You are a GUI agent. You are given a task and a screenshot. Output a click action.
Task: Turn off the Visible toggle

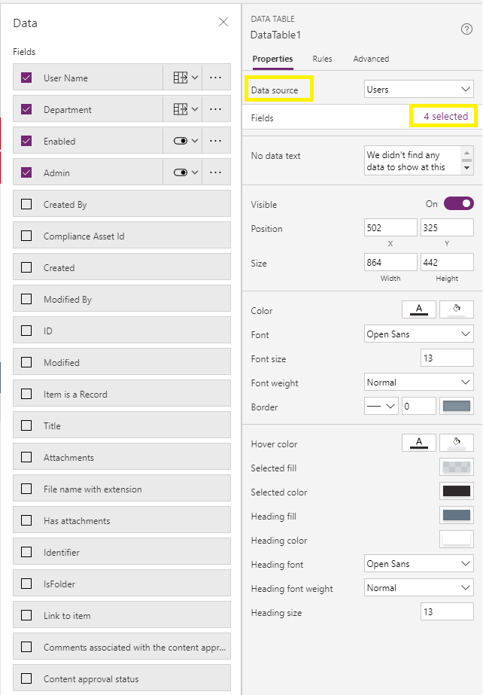(459, 203)
